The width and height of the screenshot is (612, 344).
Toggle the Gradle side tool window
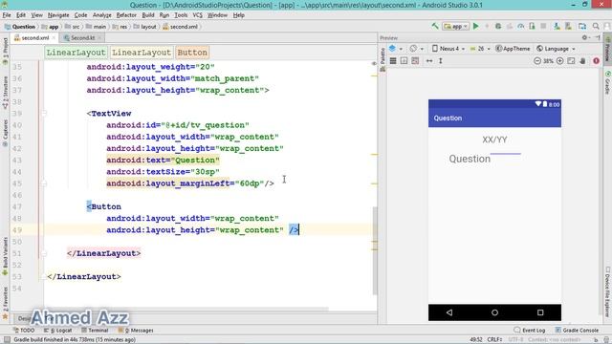pyautogui.click(x=608, y=83)
